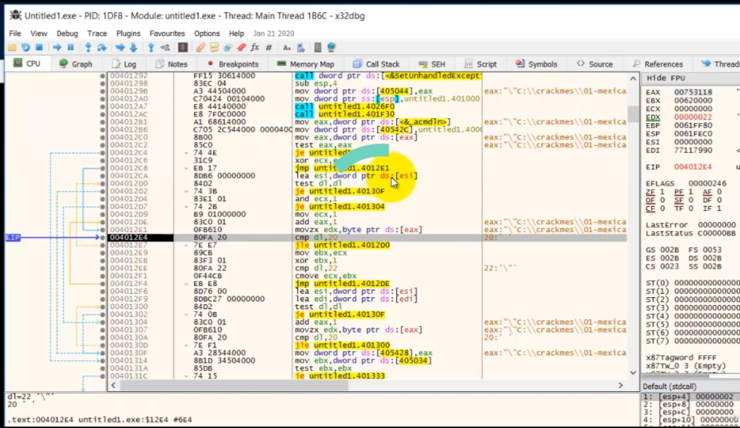Click the fx assembly patch icon
This screenshot has width=740, height=428.
[x=255, y=47]
